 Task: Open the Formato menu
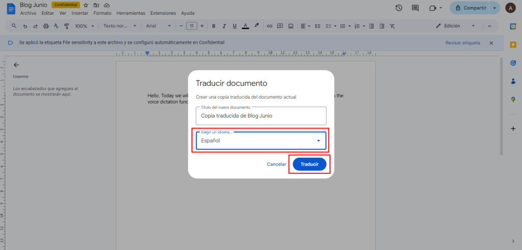(102, 13)
